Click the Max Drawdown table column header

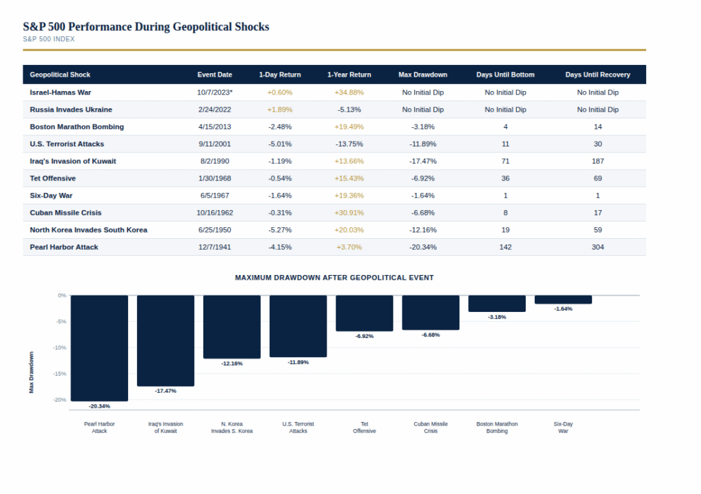(x=422, y=75)
